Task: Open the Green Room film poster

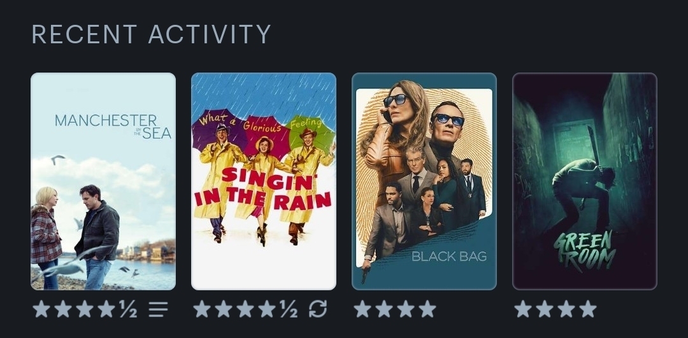Action: point(585,181)
